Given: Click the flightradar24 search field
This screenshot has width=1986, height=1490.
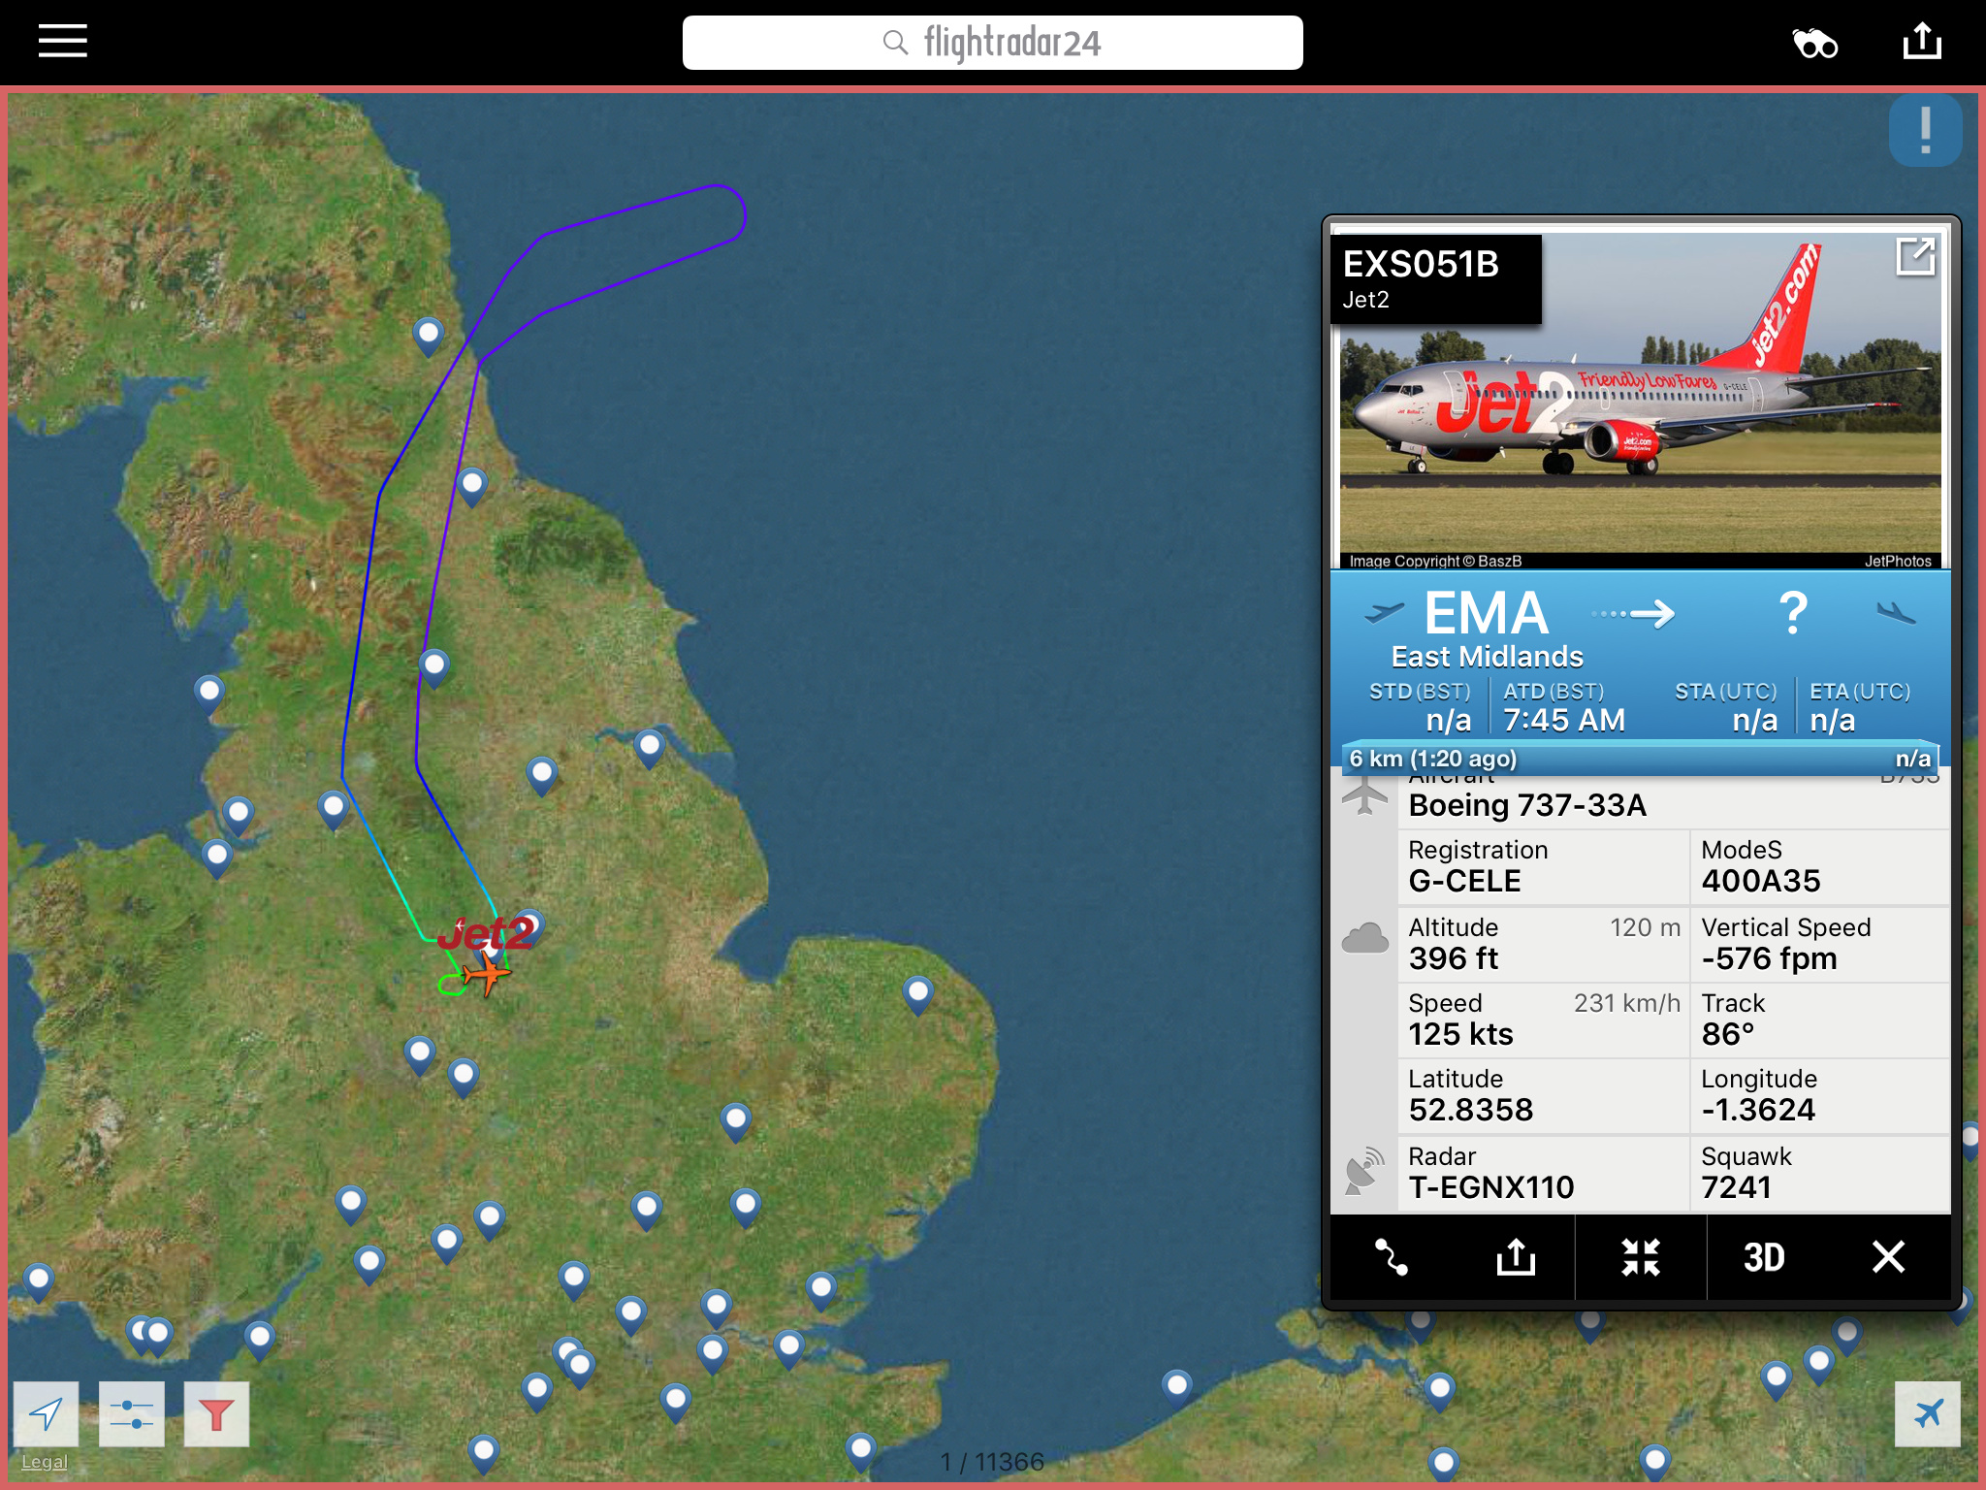Looking at the screenshot, I should tap(992, 43).
